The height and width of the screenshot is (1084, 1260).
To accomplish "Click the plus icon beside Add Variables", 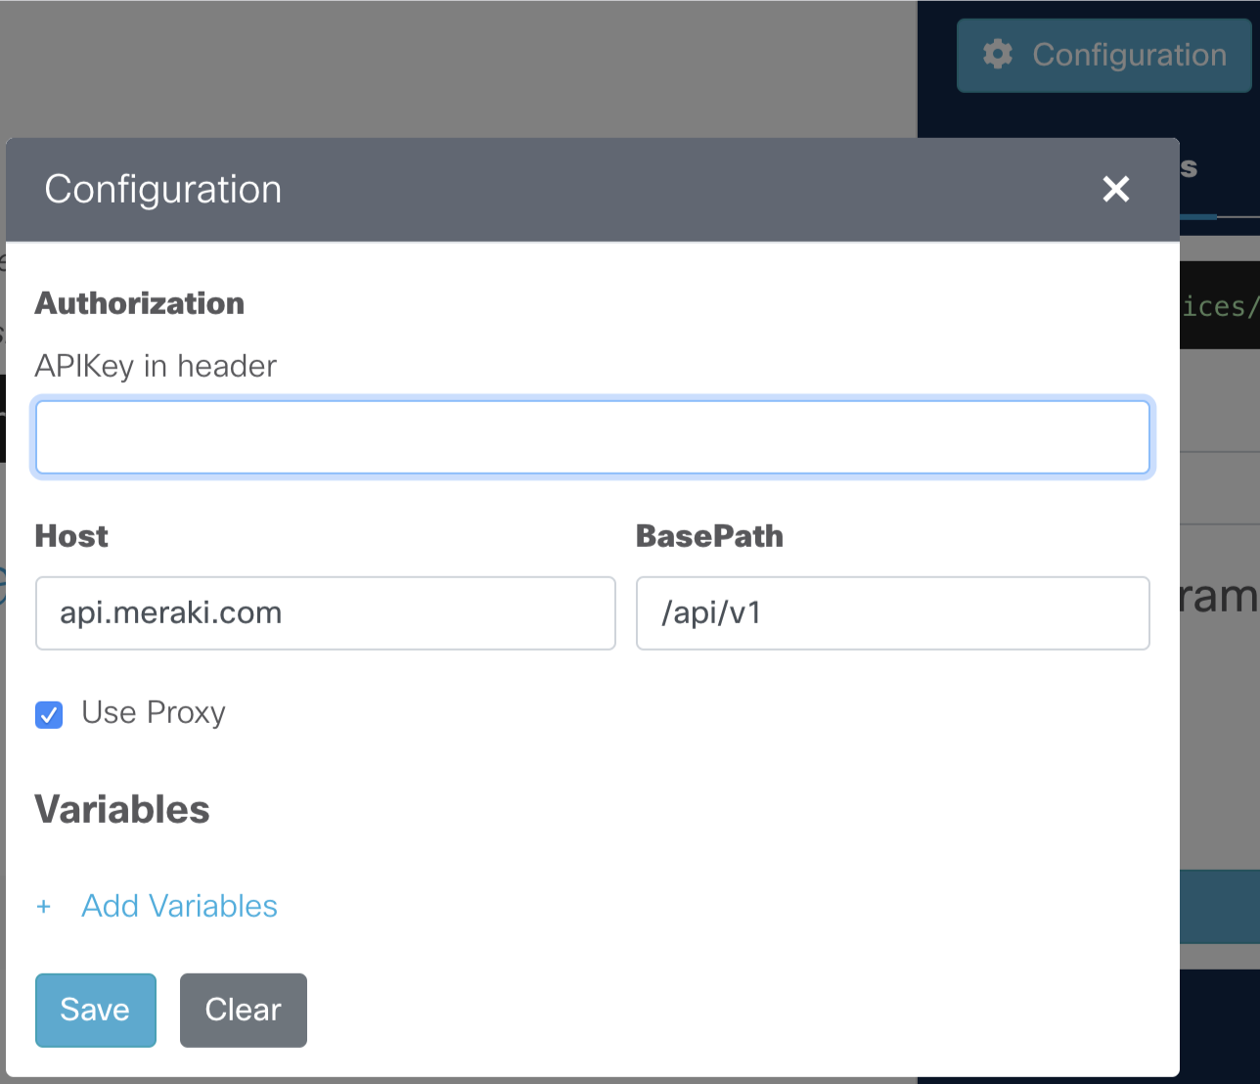I will pos(43,907).
